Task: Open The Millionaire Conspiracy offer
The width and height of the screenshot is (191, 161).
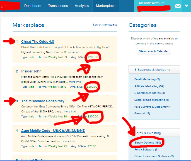Action: (43, 101)
